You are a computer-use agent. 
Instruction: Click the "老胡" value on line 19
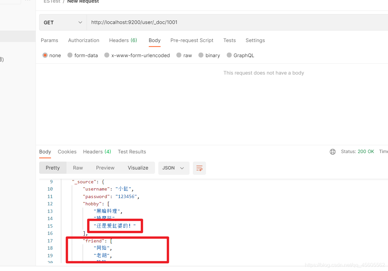[102, 256]
